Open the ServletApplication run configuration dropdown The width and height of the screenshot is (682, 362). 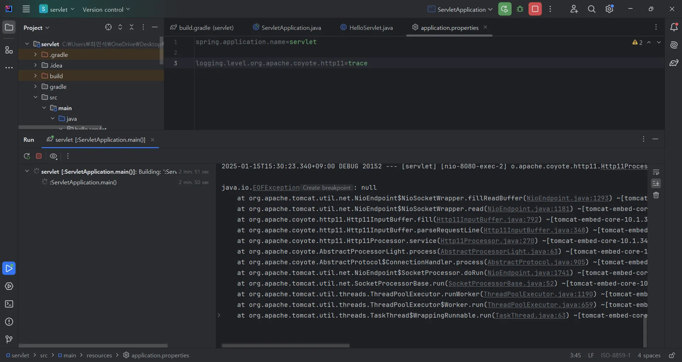click(460, 10)
